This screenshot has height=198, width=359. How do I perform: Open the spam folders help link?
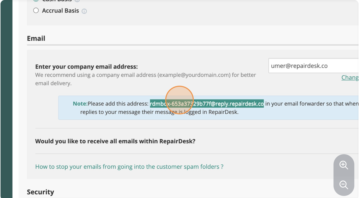click(x=129, y=166)
